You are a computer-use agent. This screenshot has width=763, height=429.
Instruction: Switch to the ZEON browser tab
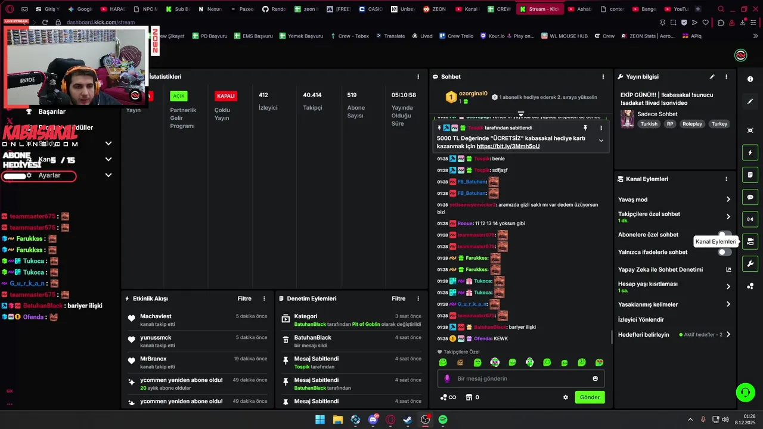(x=434, y=9)
